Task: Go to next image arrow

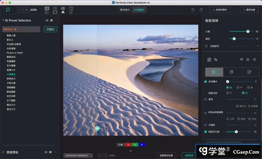Action: 105,156
